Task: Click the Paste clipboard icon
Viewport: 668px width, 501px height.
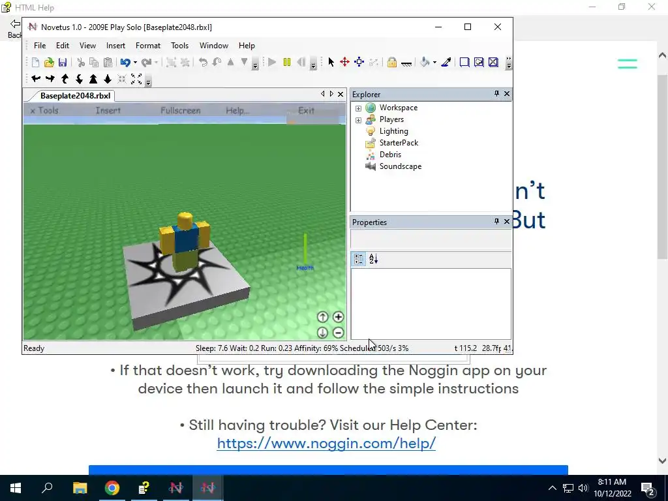Action: click(108, 63)
